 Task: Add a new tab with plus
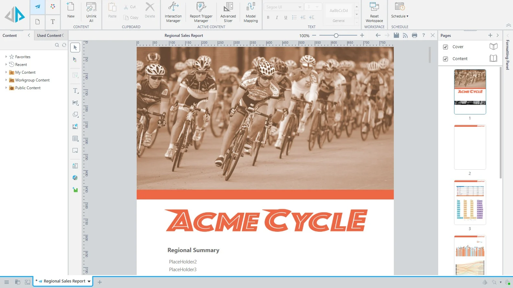pos(100,282)
